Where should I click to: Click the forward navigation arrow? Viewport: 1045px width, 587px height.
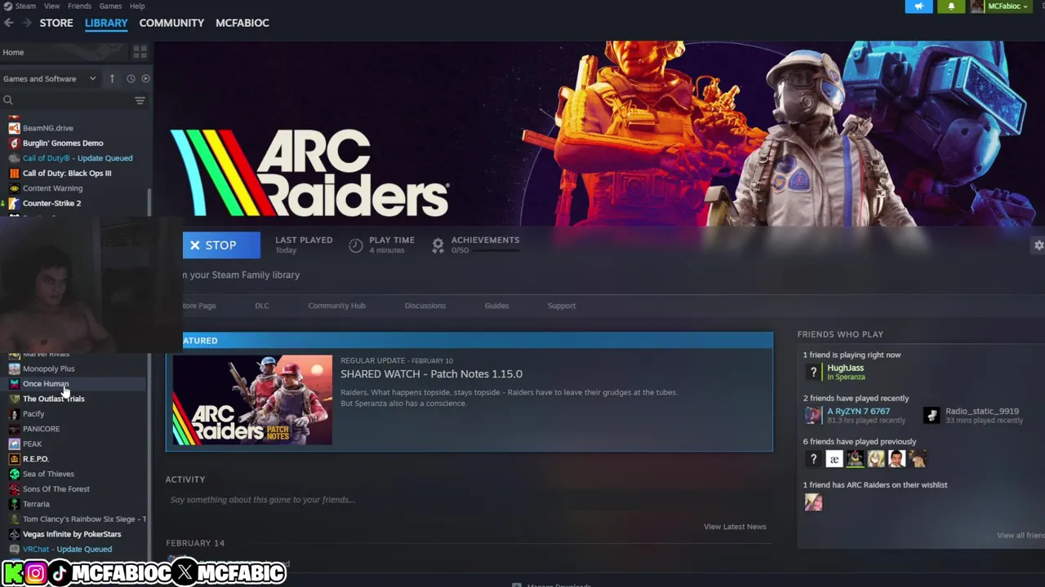pyautogui.click(x=27, y=23)
